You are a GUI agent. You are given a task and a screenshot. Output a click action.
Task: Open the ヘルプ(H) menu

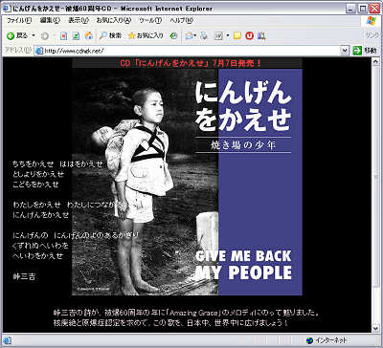point(181,20)
